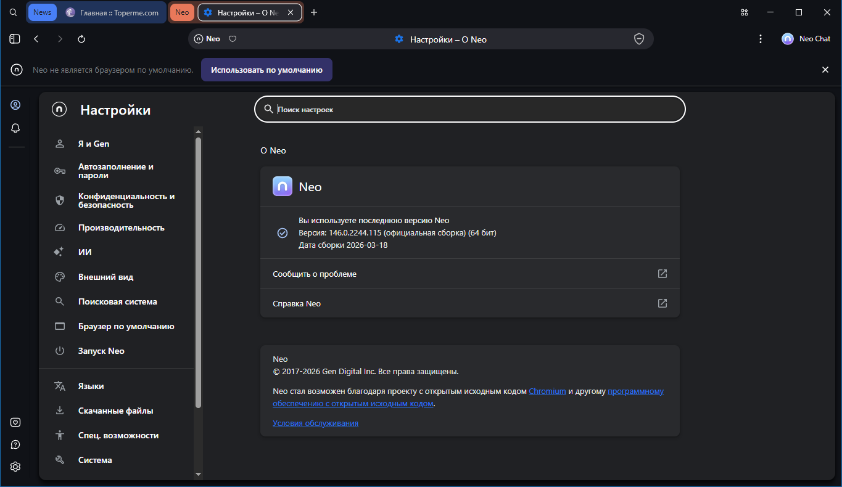
Task: Click the settings sidebar scrollbar thumb
Action: (198, 272)
